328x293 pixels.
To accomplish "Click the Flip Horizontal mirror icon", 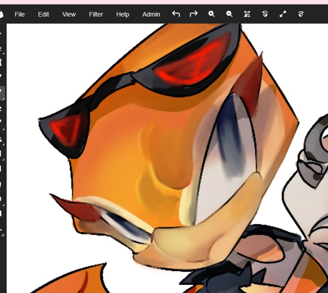I will (x=247, y=14).
